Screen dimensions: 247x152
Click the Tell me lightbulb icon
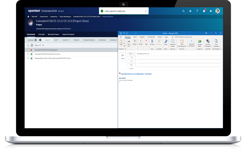(172, 37)
